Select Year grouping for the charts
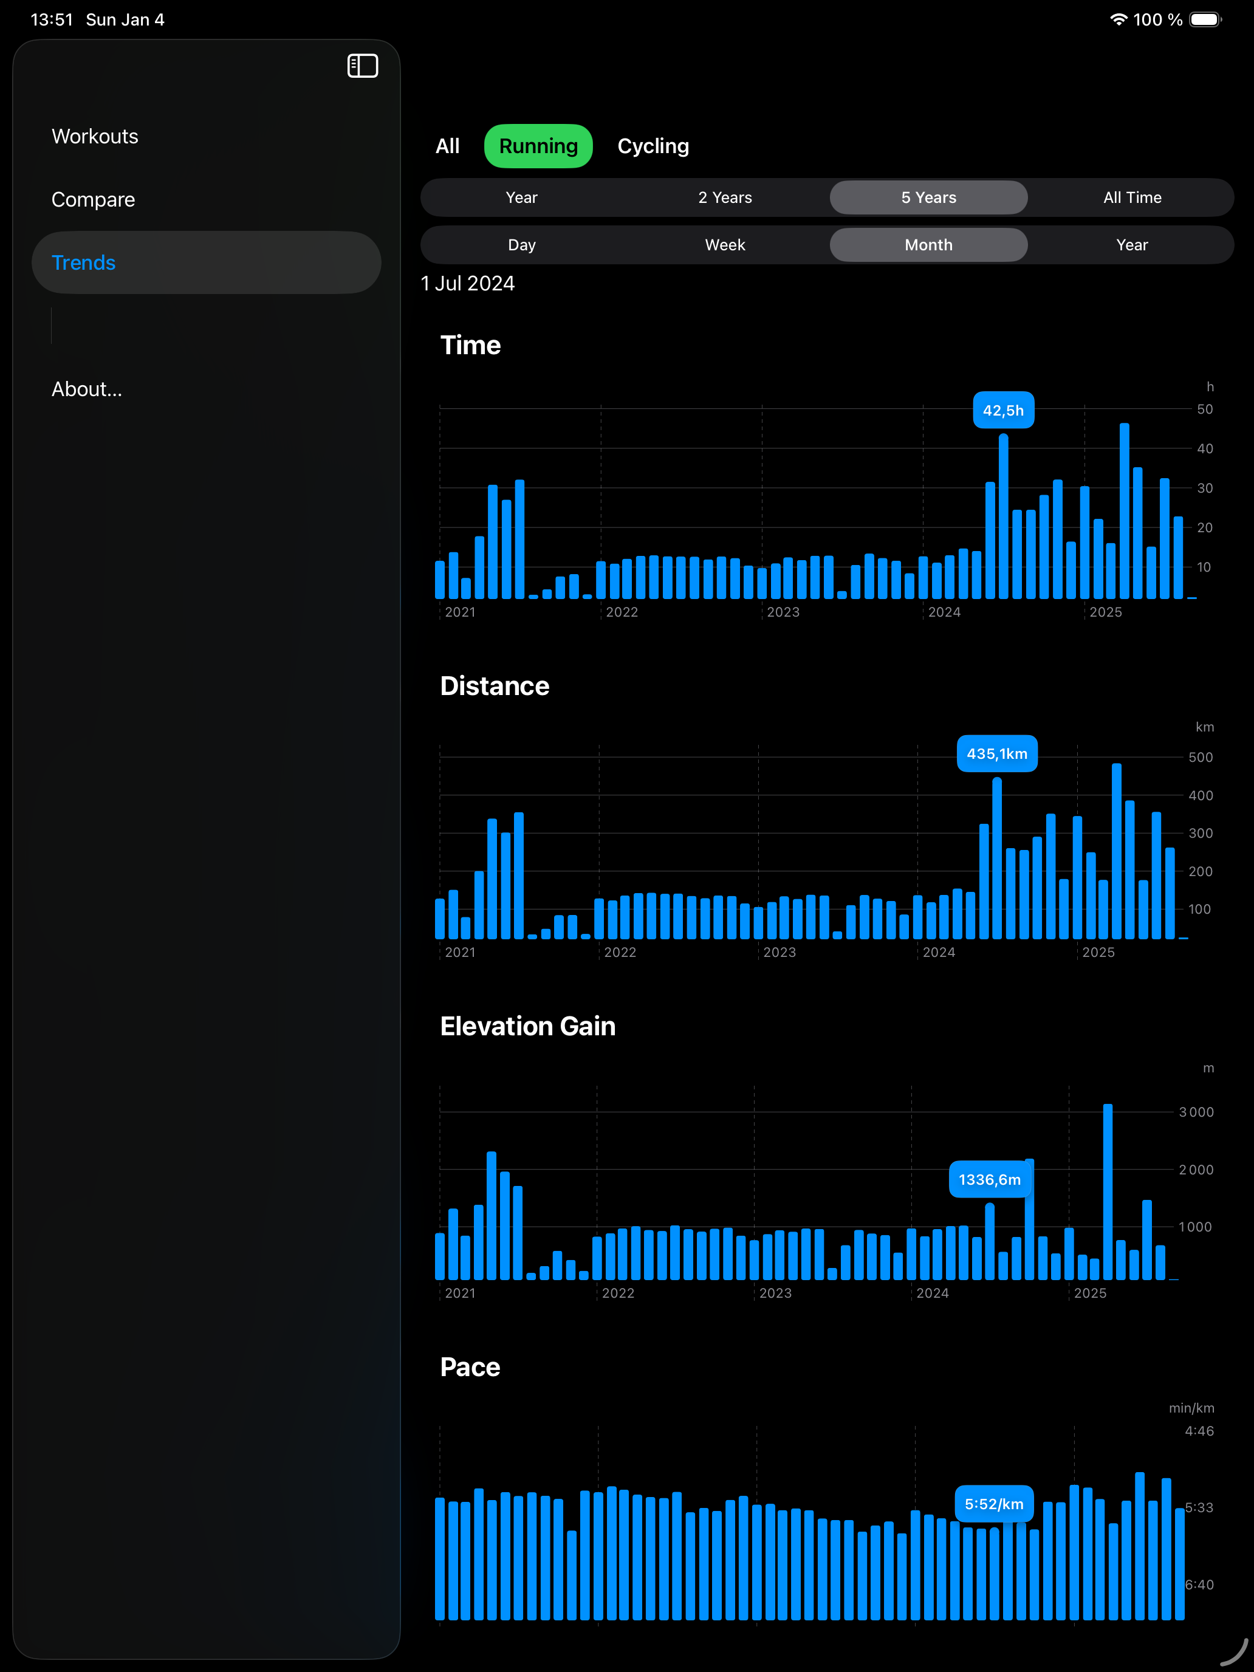Viewport: 1254px width, 1672px height. tap(1131, 244)
